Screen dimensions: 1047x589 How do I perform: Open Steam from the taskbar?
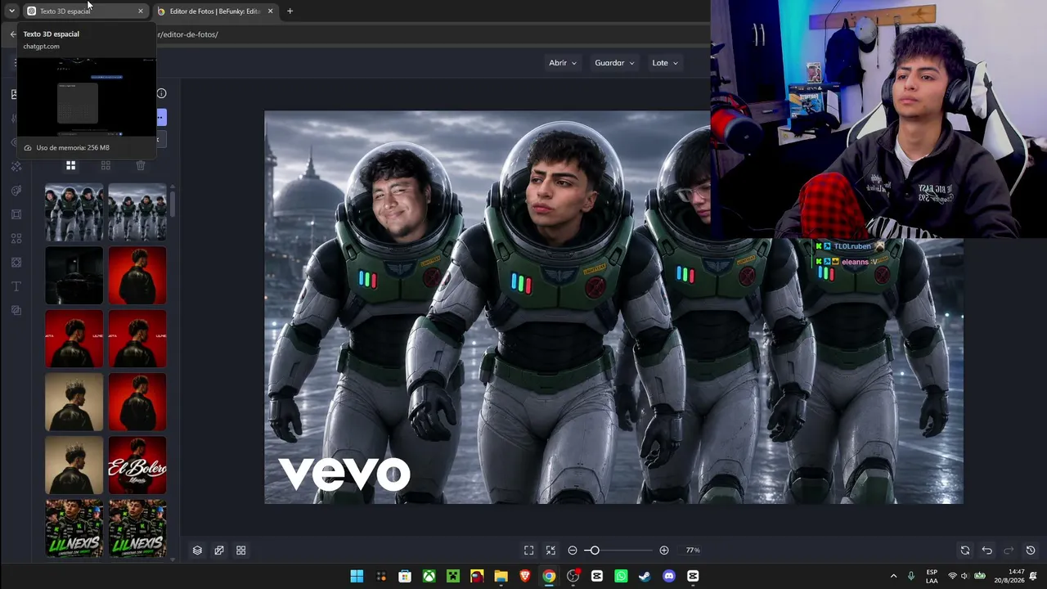coord(645,576)
